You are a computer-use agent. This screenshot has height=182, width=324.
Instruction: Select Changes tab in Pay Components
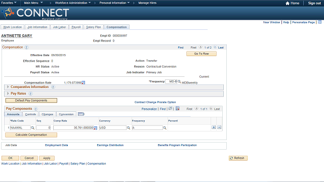pos(47,114)
